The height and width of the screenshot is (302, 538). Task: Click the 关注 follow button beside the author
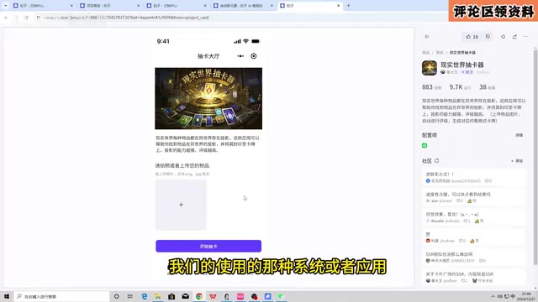click(x=467, y=72)
